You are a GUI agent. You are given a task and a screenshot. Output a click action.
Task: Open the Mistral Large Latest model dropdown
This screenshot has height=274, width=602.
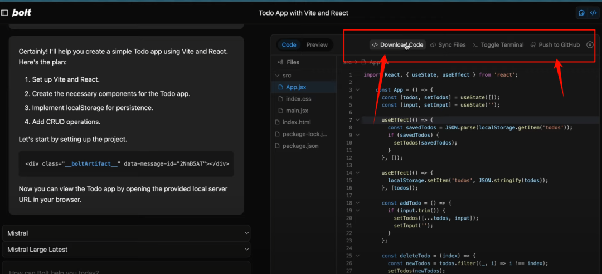[126, 250]
